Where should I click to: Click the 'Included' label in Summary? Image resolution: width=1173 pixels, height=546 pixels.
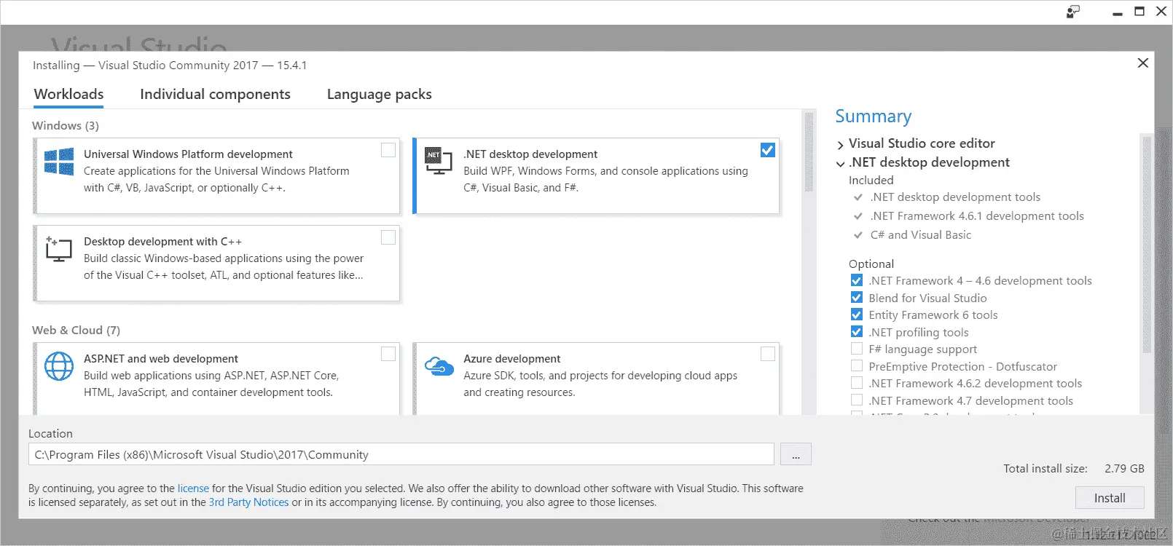871,180
